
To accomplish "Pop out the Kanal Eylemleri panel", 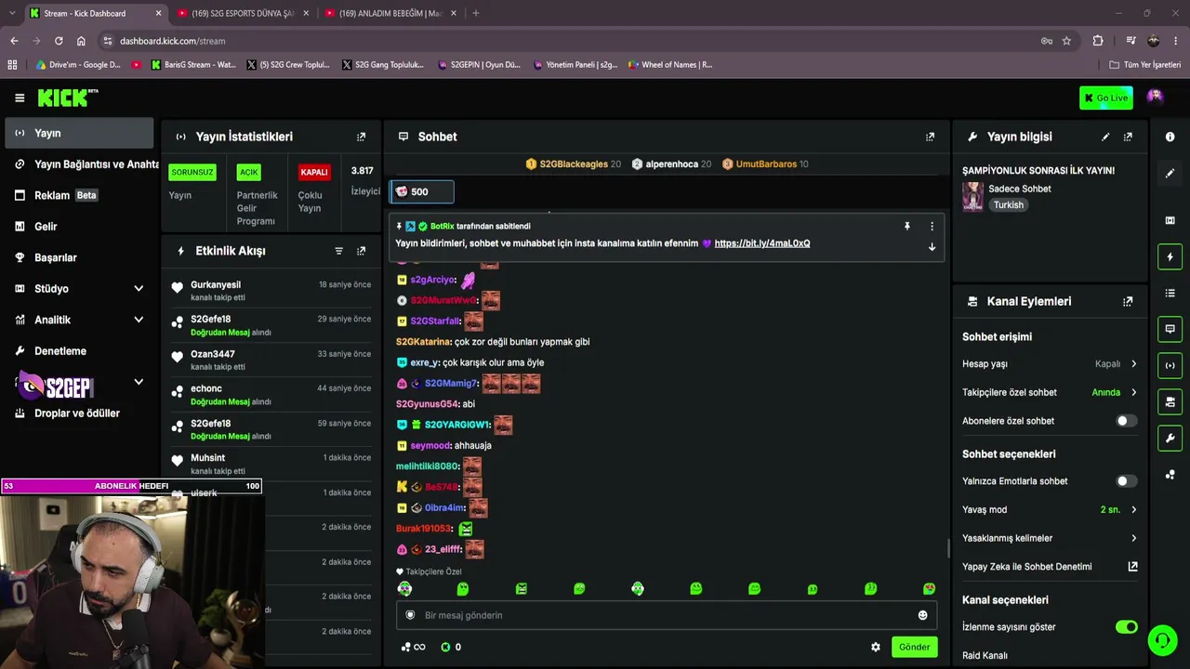I will pos(1128,301).
